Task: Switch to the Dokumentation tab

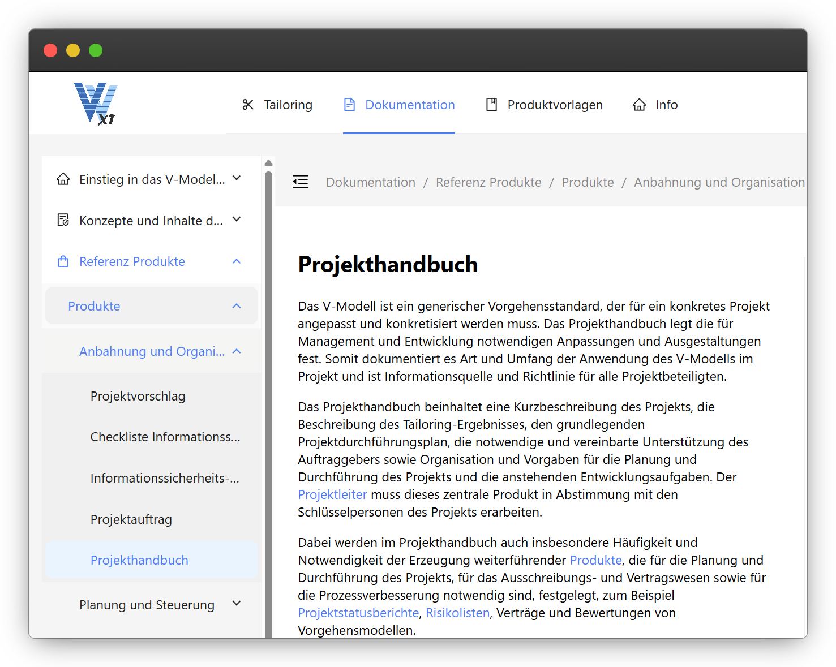Action: 399,105
